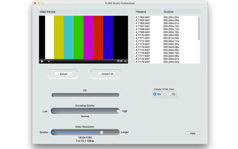Image resolution: width=238 pixels, height=149 pixels.
Task: Click the 00h:00m:13s duration cell
Action: coord(171,29)
